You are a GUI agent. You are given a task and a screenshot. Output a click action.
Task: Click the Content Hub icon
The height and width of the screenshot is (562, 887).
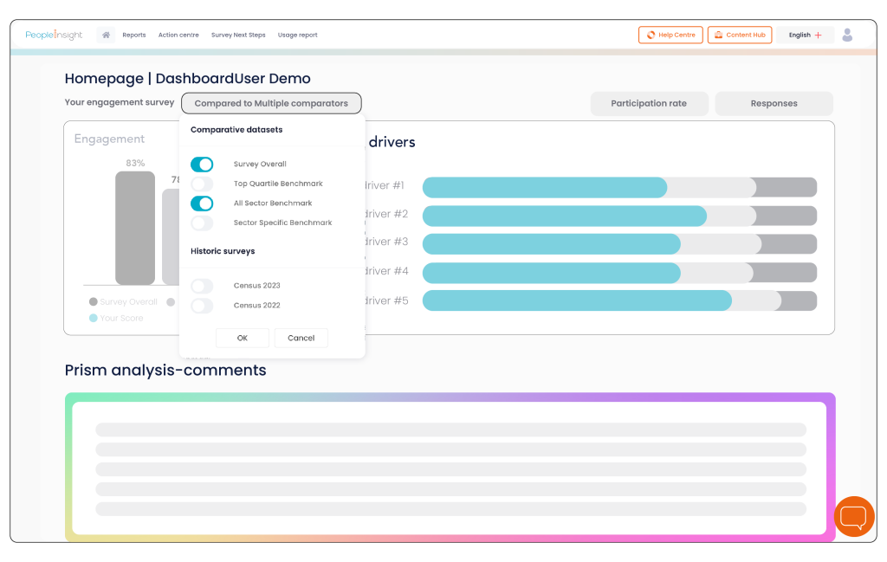coord(718,36)
